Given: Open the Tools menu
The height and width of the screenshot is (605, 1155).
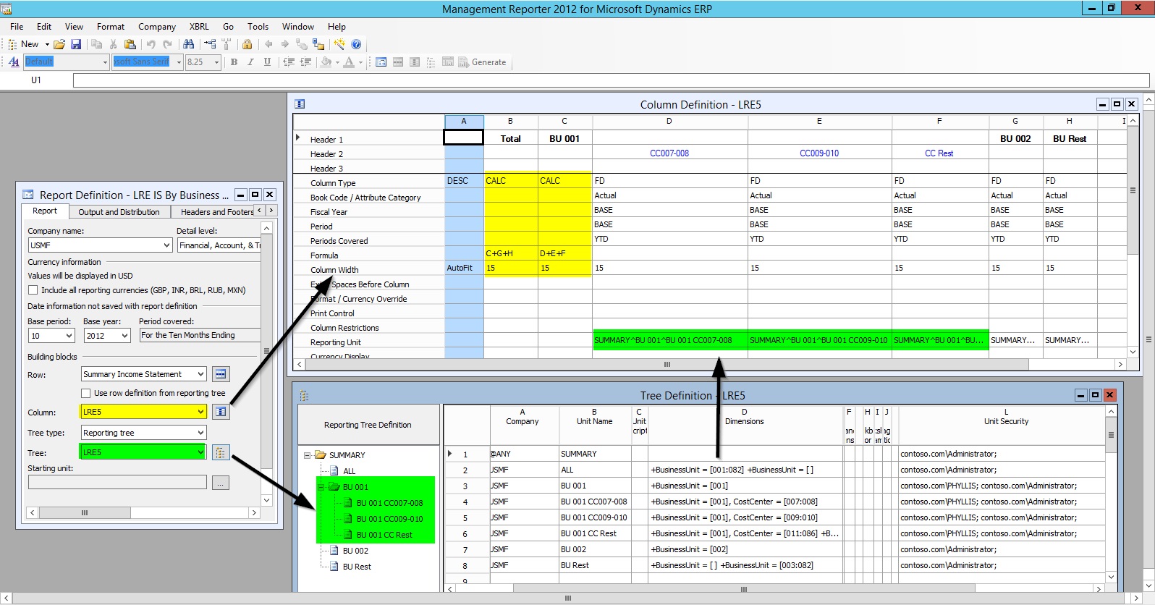Looking at the screenshot, I should click(x=258, y=27).
